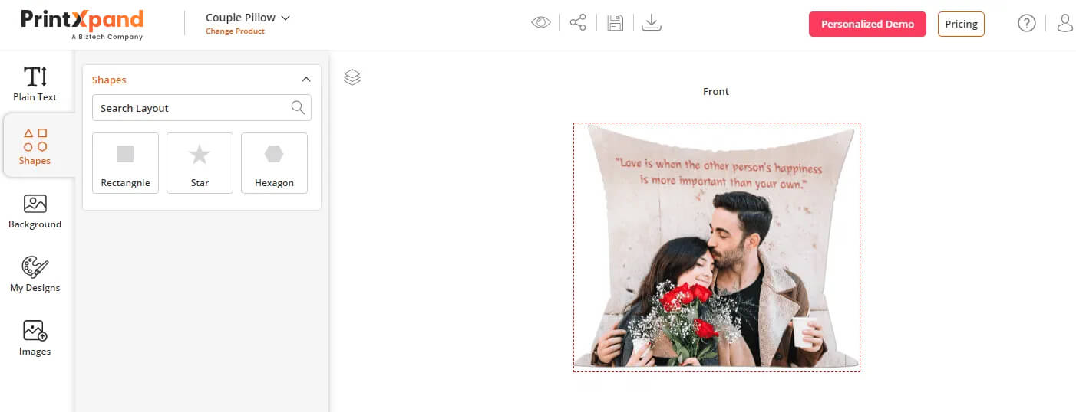The height and width of the screenshot is (412, 1076).
Task: Click the Change Product link
Action: 235,31
